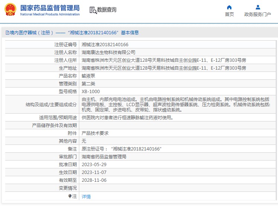Select 湖南康达生物科技有限公司 registrant name
This screenshot has height=206, width=278.
pos(108,53)
